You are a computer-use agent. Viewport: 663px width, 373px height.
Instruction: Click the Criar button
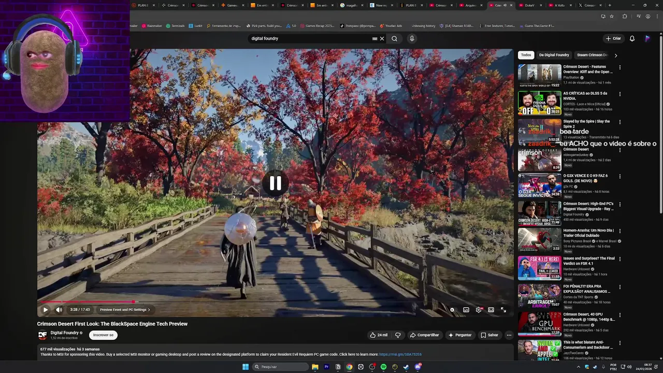(613, 38)
